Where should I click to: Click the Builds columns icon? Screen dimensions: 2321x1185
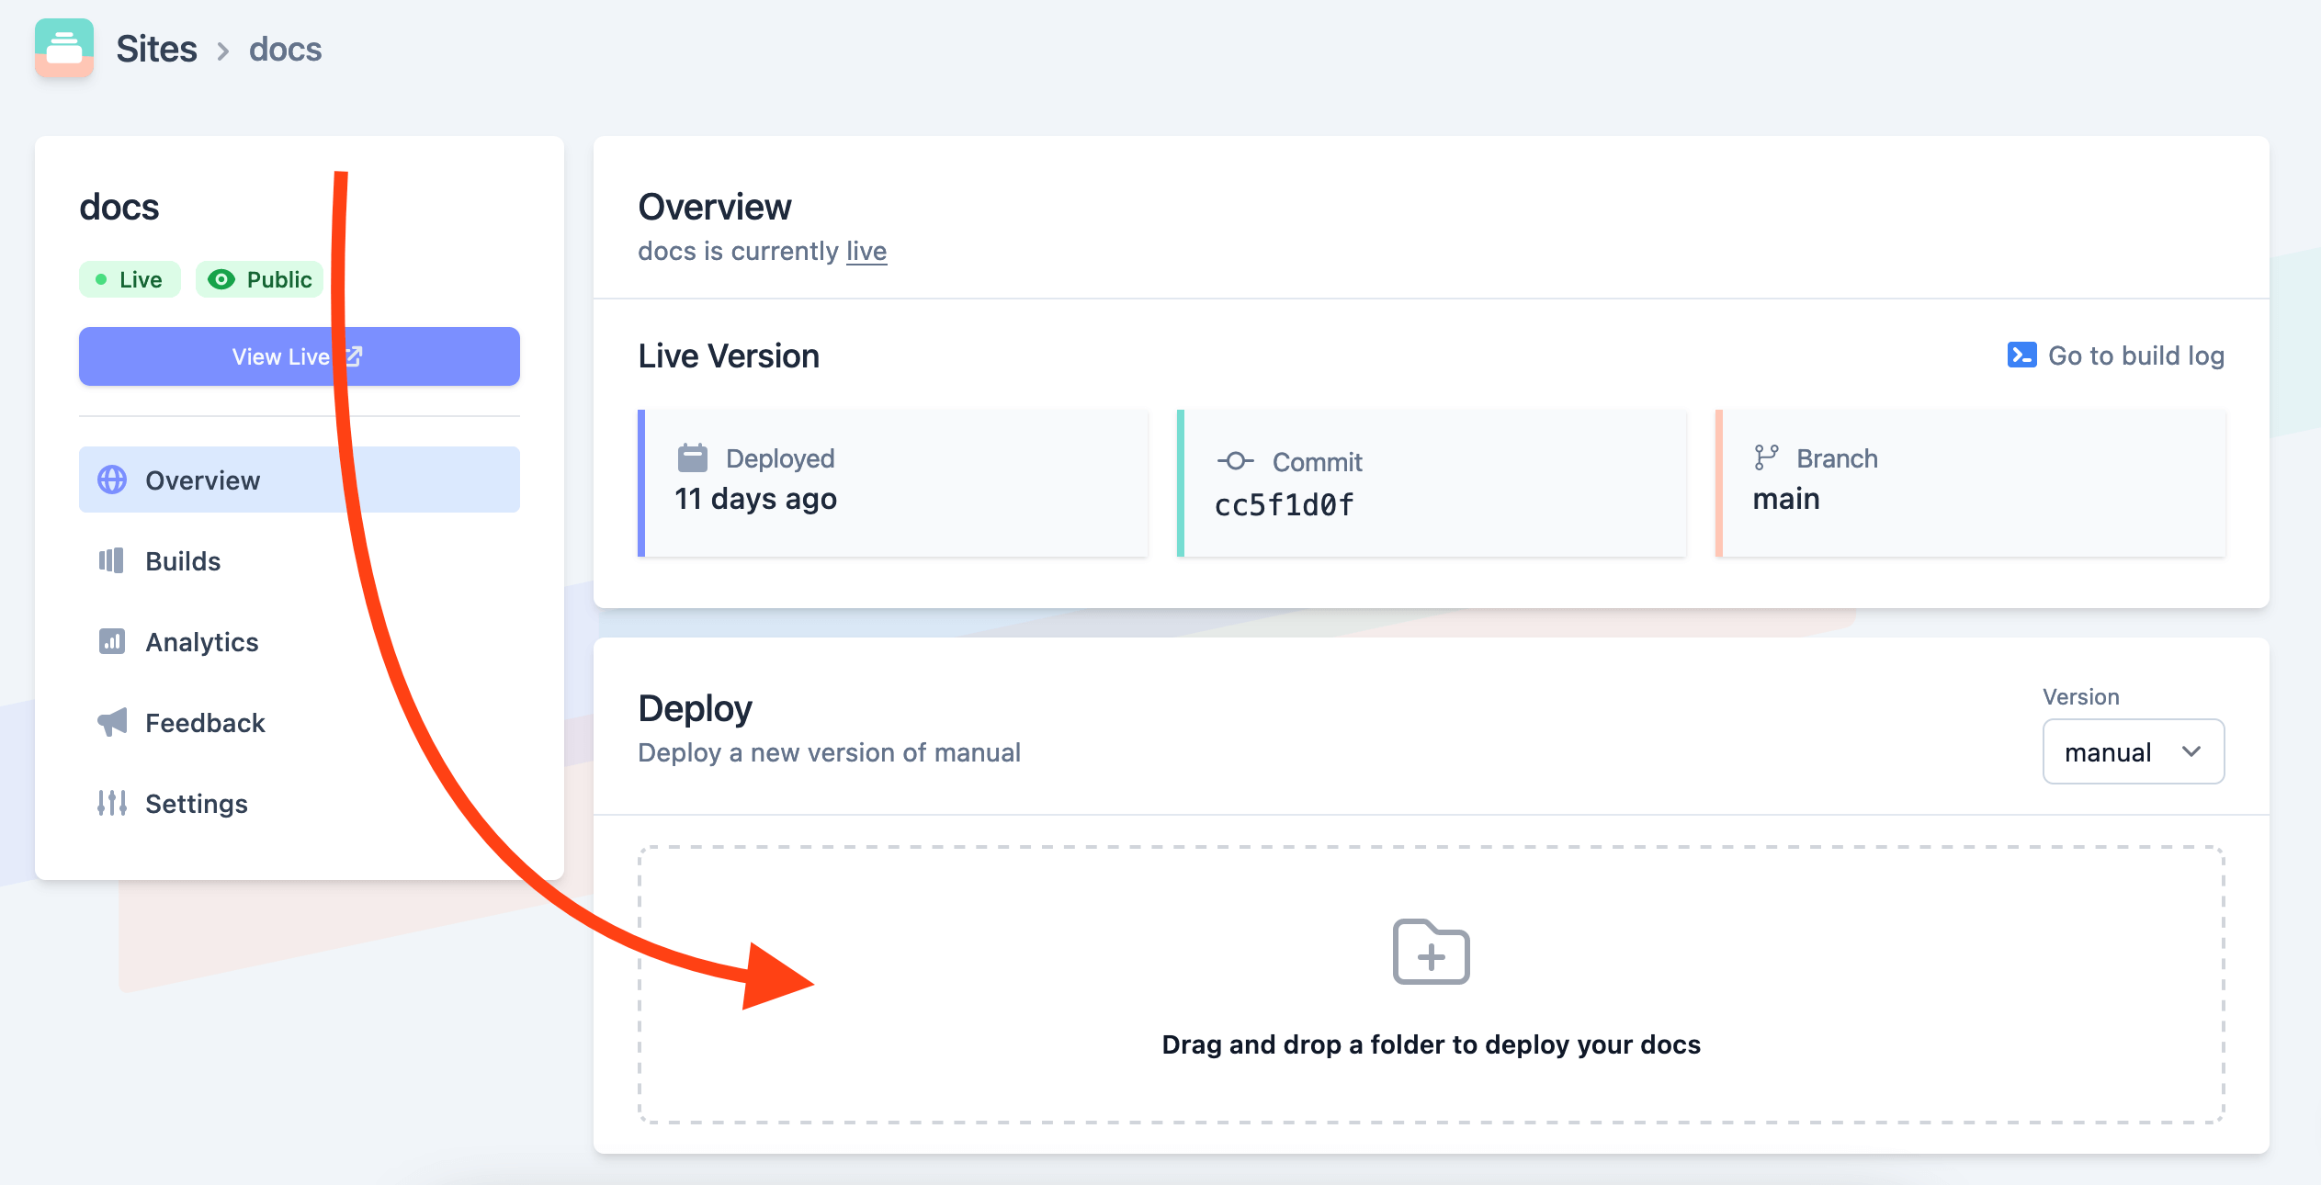(111, 560)
